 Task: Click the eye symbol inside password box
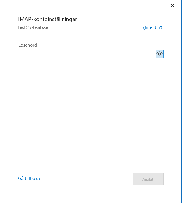click(159, 54)
